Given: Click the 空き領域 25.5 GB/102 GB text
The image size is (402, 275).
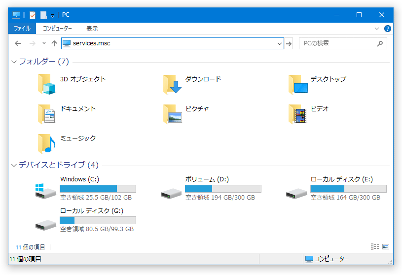Looking at the screenshot, I should [96, 198].
